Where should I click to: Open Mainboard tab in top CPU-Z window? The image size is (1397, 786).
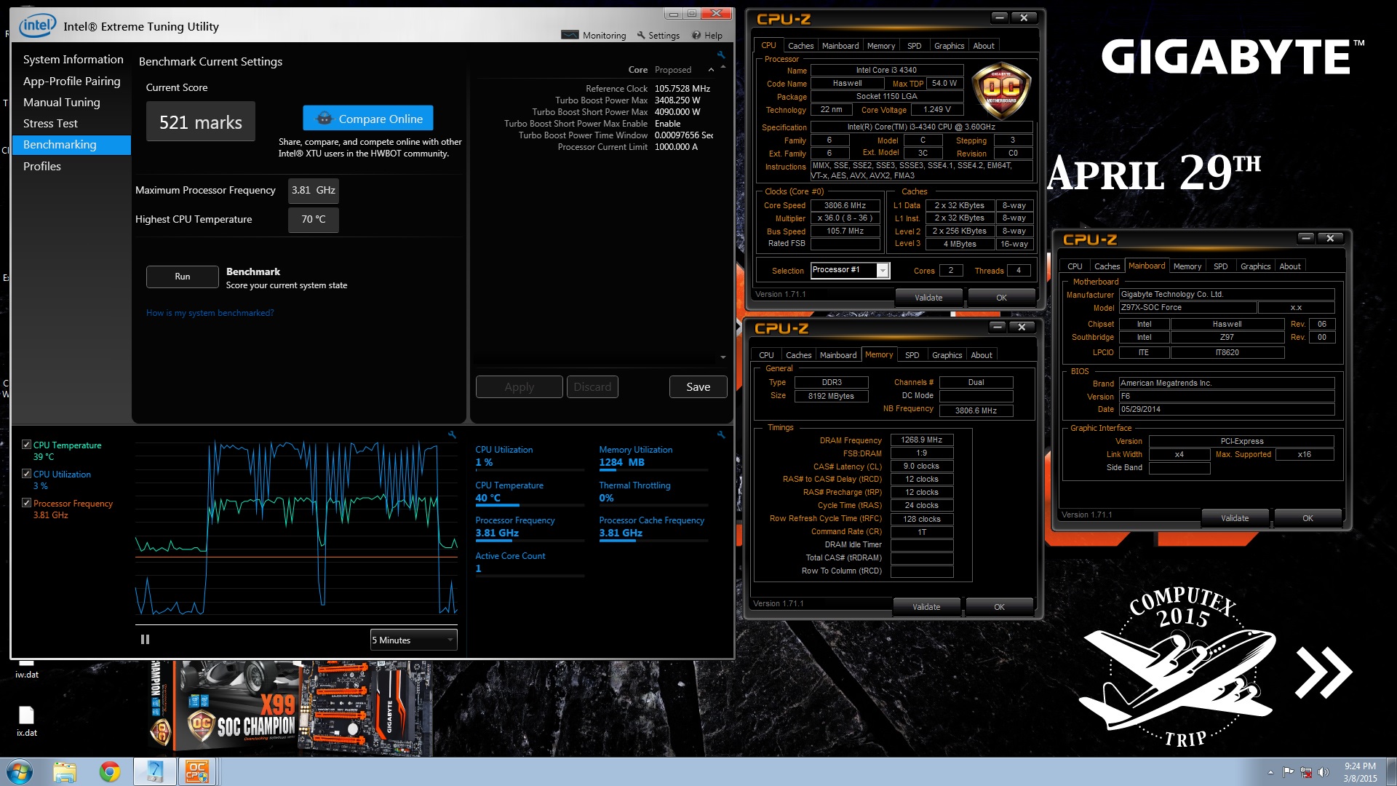[x=840, y=45]
